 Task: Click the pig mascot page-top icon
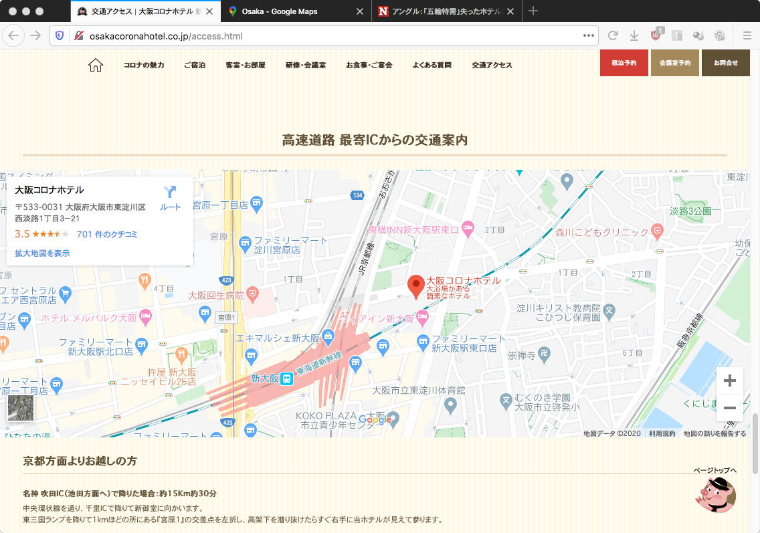(x=716, y=494)
